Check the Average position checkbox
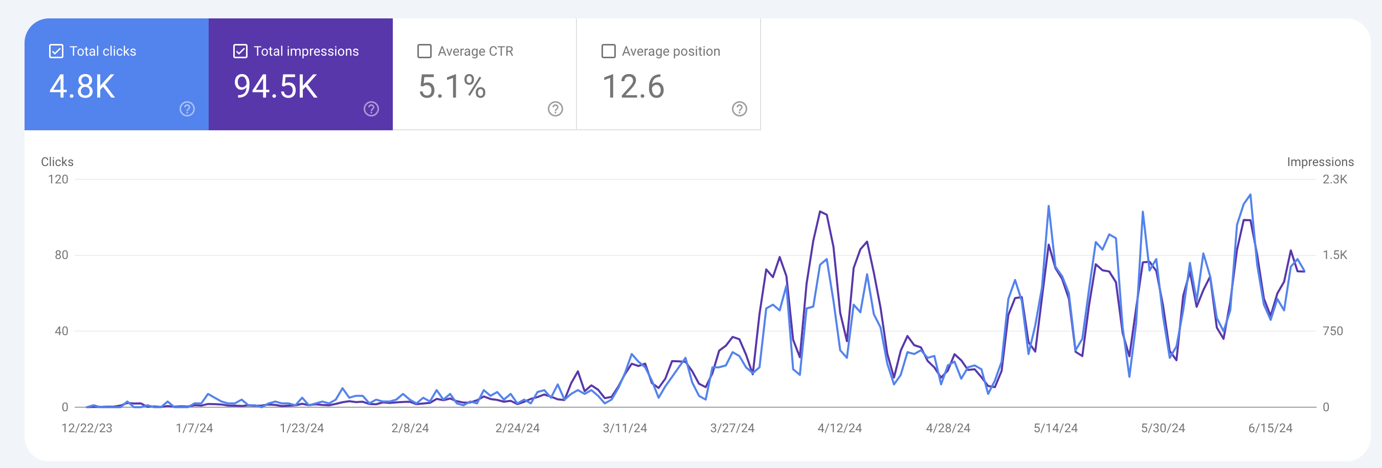The width and height of the screenshot is (1382, 468). (608, 52)
